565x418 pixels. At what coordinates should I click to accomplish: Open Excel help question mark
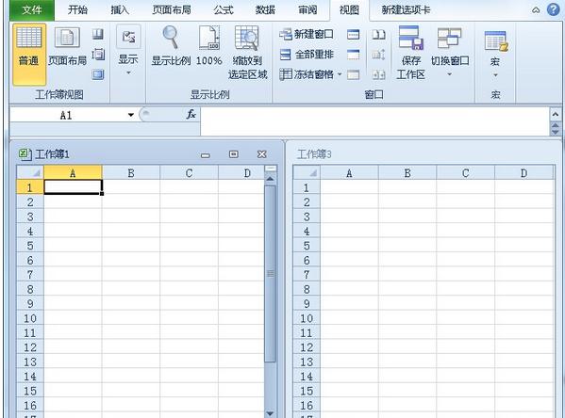(x=553, y=9)
